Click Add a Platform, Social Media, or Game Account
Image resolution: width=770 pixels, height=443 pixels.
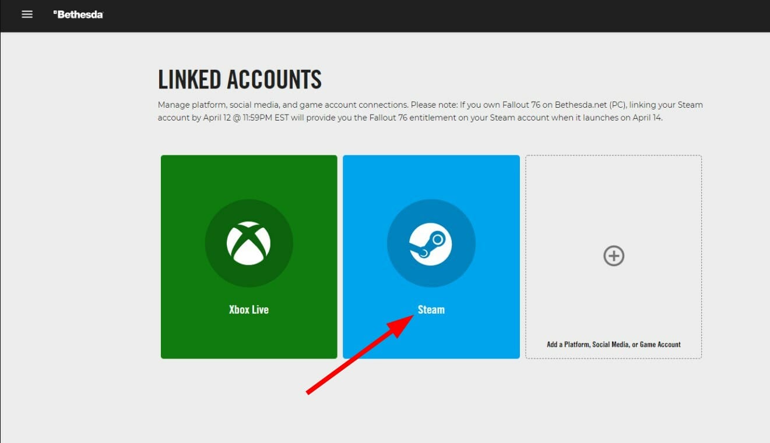coord(614,344)
